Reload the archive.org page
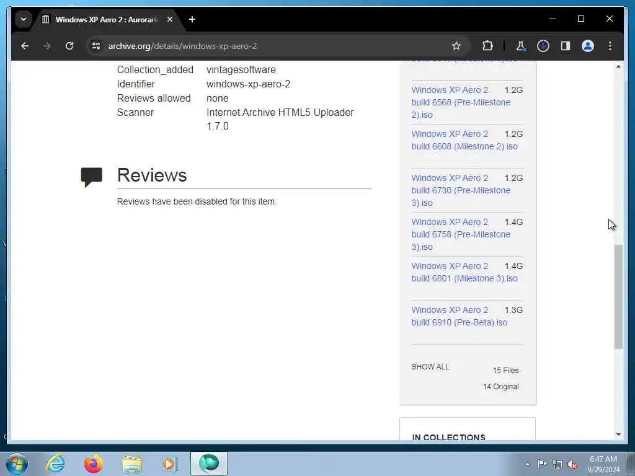Screen dimensions: 635x476 69,46
